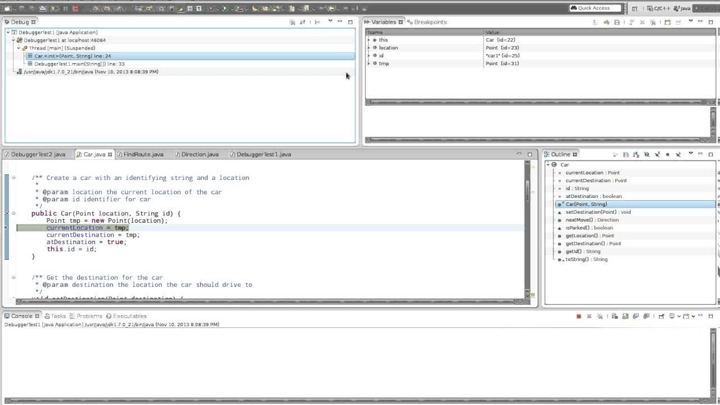
Task: Collapse DebuggerTest1 [Java Application] tree node
Action: [8, 33]
